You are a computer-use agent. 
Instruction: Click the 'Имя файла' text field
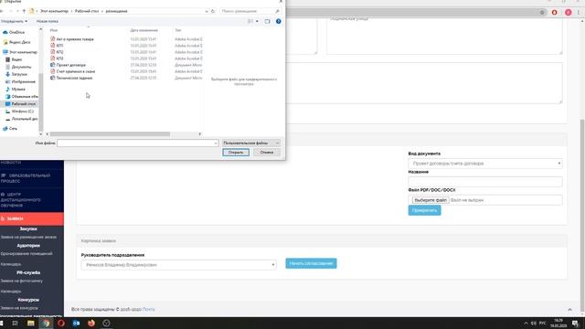[x=137, y=143]
